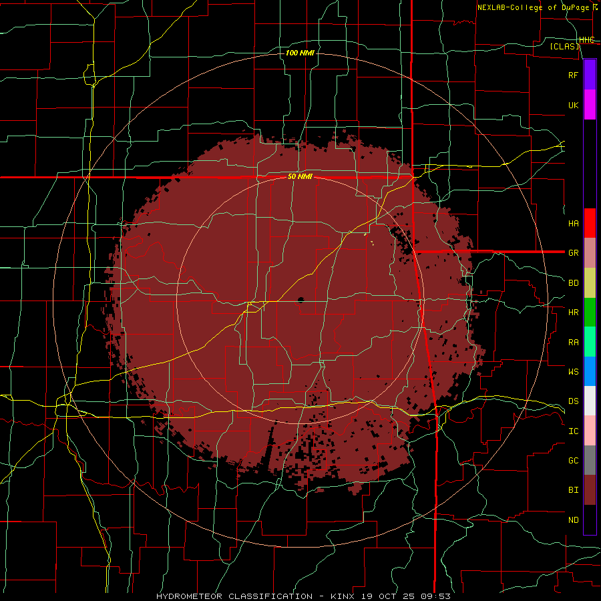Click the HYDROMETEOR CLASSIFICATION title text
Viewport: 601px width, 601px height.
[234, 596]
